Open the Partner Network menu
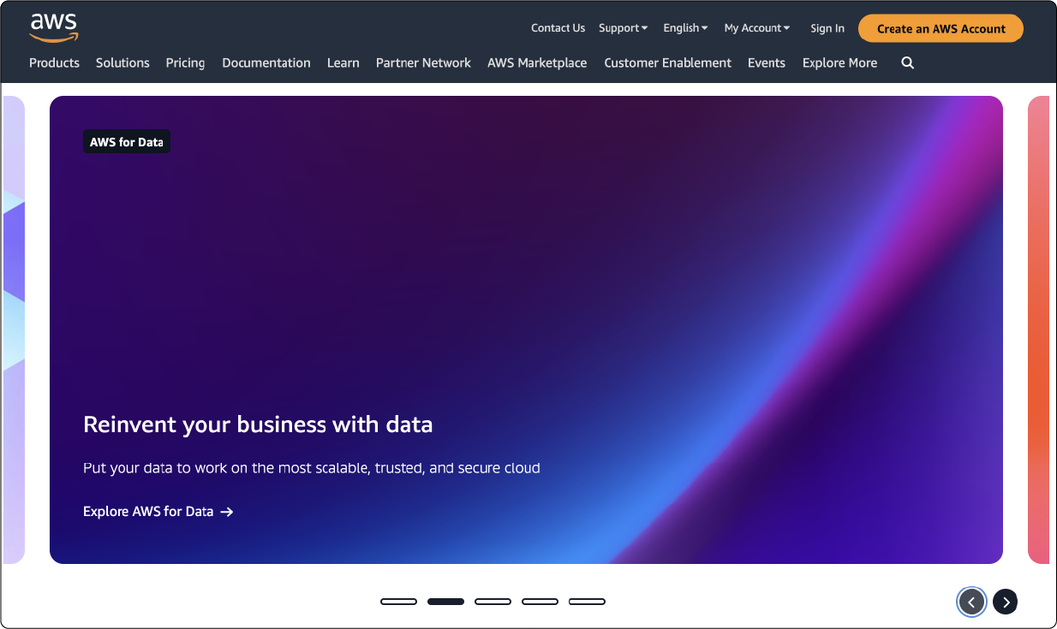The height and width of the screenshot is (629, 1057). [423, 62]
